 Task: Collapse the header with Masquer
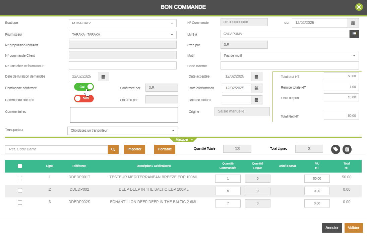tap(184, 139)
